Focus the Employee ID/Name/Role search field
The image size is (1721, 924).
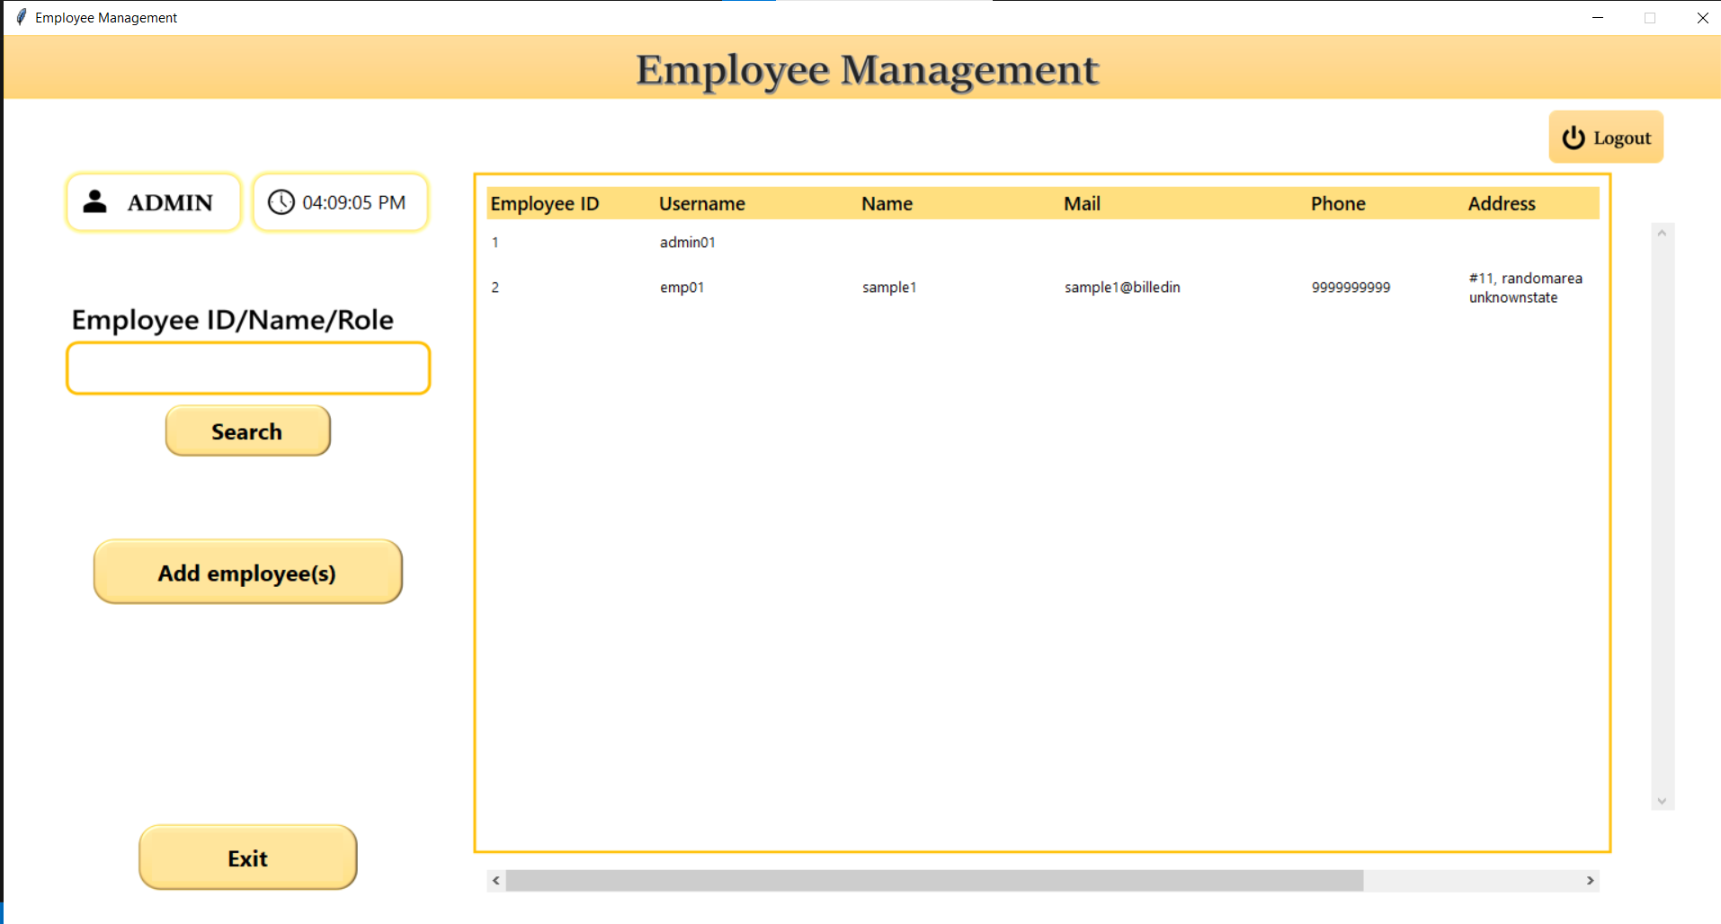pyautogui.click(x=248, y=368)
